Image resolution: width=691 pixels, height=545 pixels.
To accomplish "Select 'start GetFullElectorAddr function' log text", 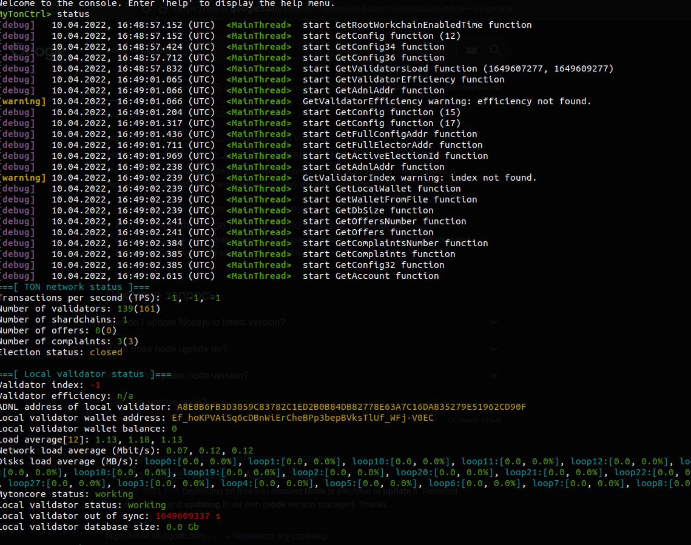I will pyautogui.click(x=393, y=145).
